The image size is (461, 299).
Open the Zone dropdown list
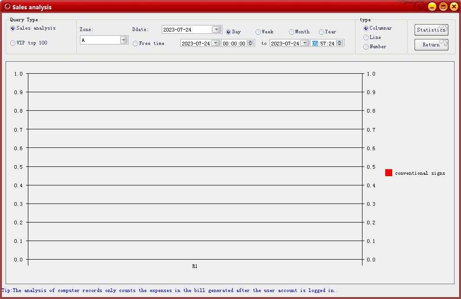coord(124,40)
